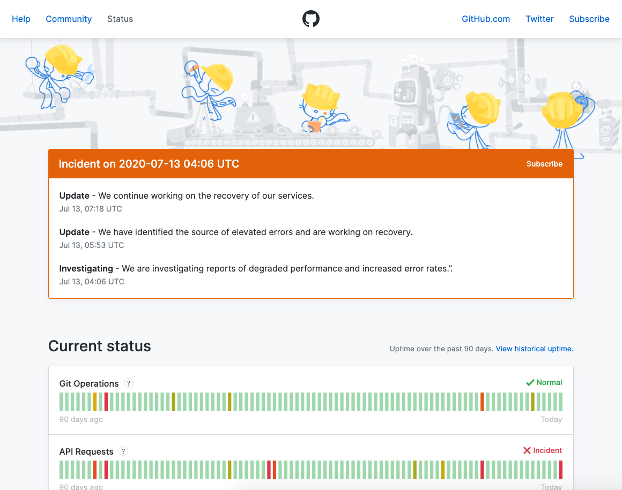The image size is (622, 490).
Task: Click the GitHub Octocat logo in header
Action: point(310,19)
